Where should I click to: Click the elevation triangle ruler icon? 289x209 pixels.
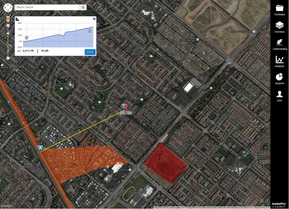[x=17, y=19]
